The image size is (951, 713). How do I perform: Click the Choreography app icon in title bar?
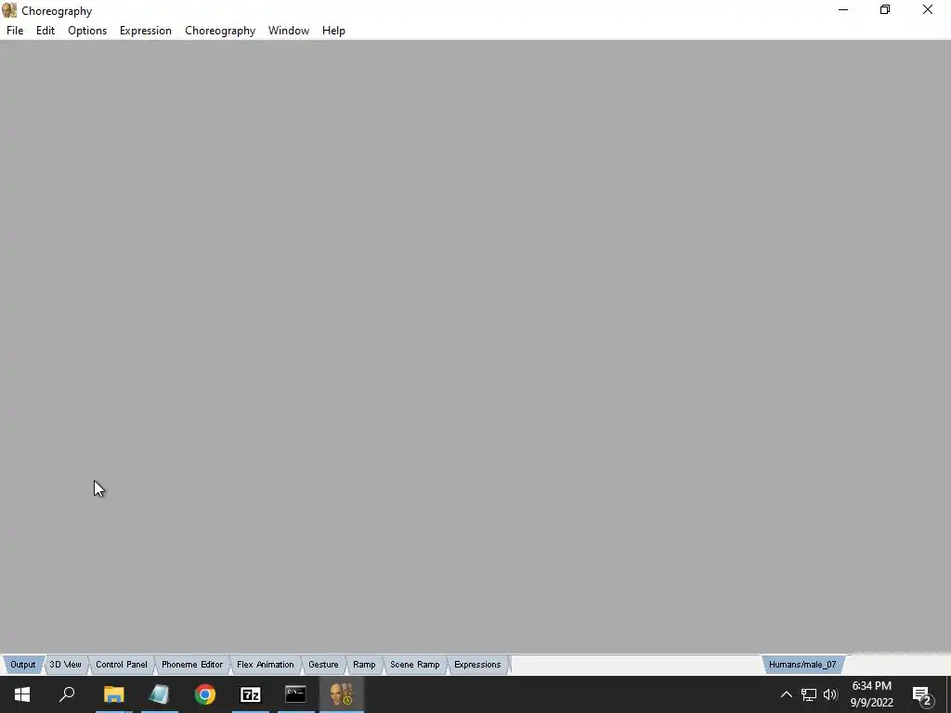tap(9, 10)
